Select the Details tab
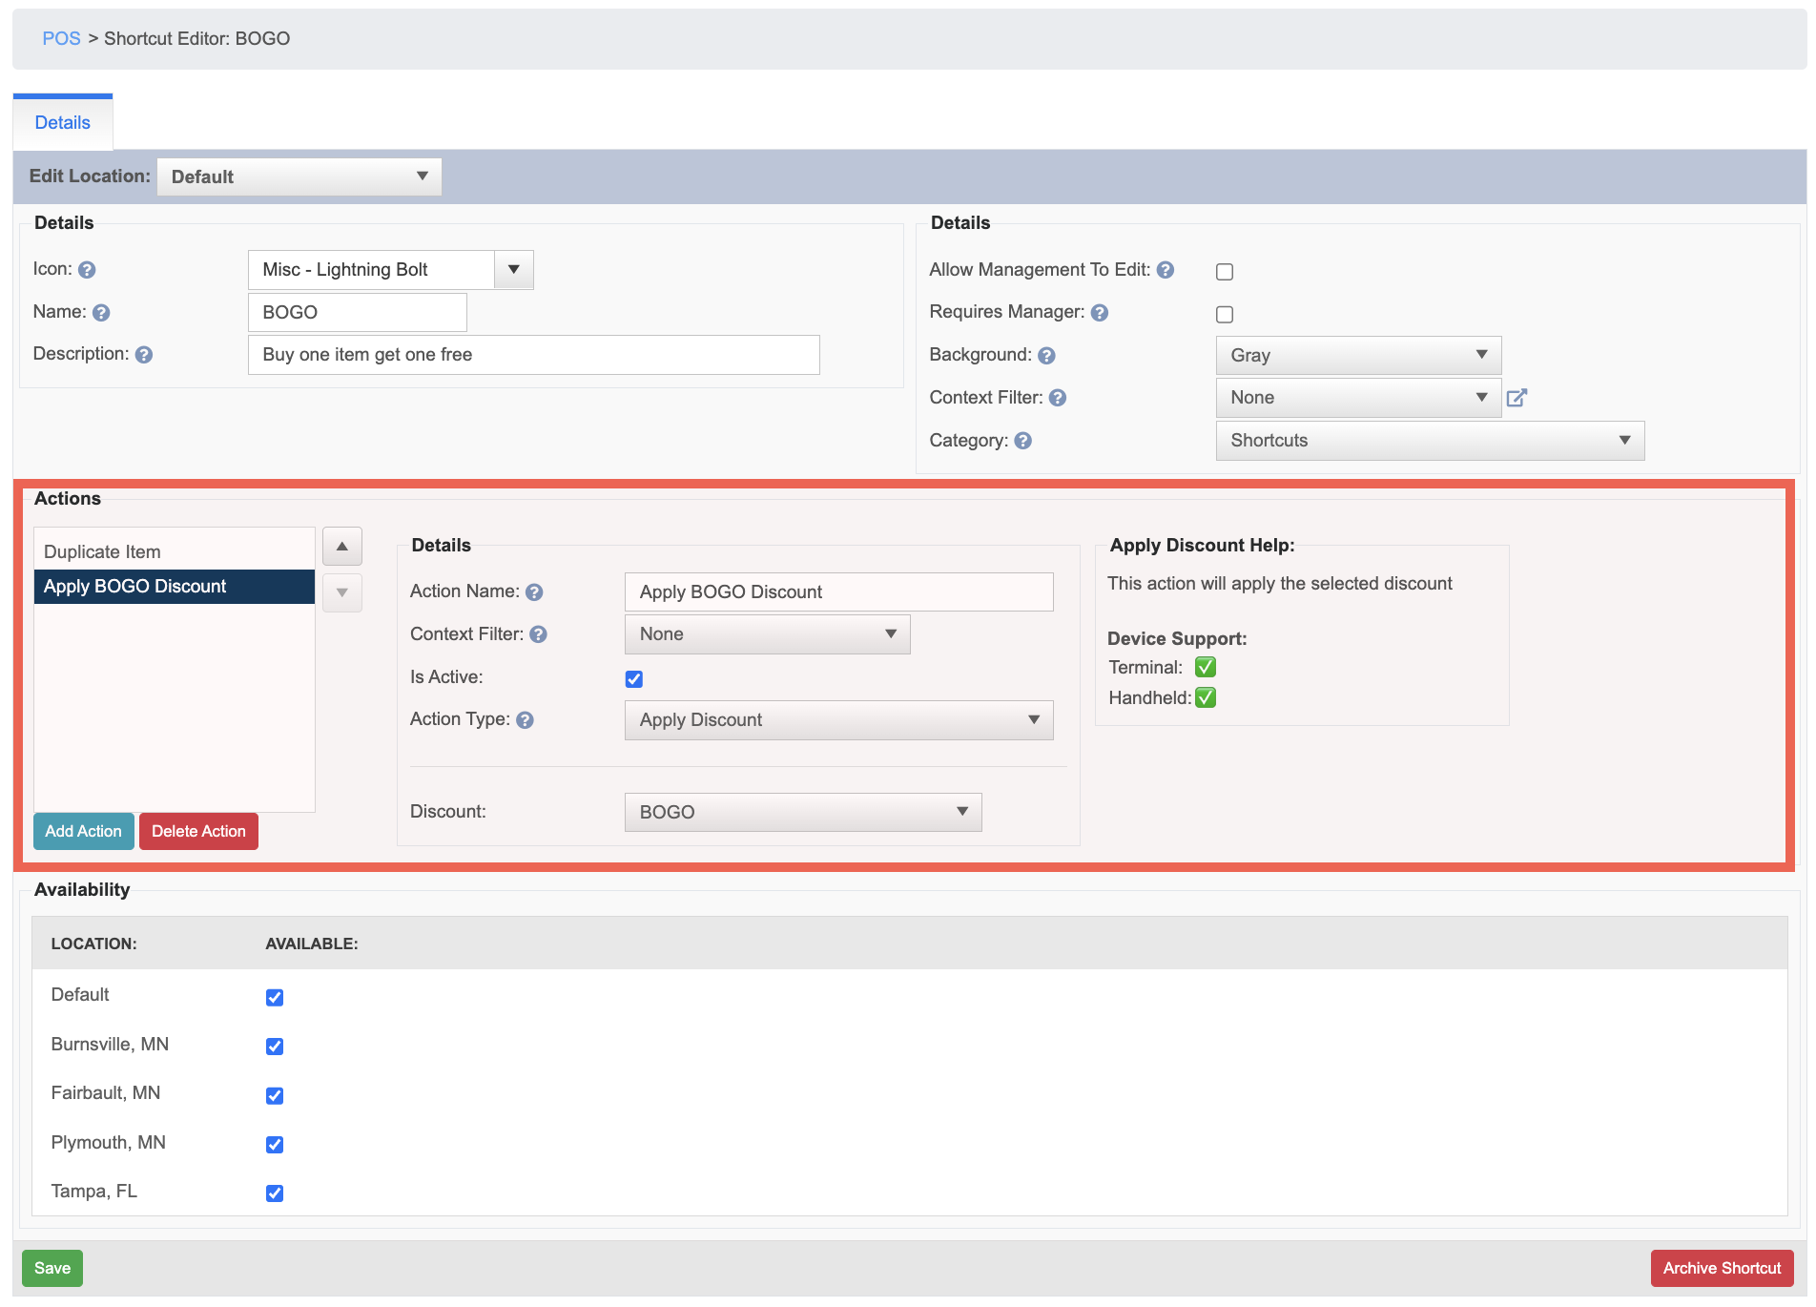Screen dimensions: 1816x1307 [63, 123]
